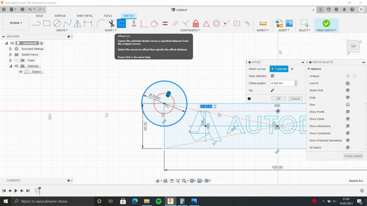Expand the Document Settings tree node
This screenshot has height=206, width=367.
(x=10, y=49)
